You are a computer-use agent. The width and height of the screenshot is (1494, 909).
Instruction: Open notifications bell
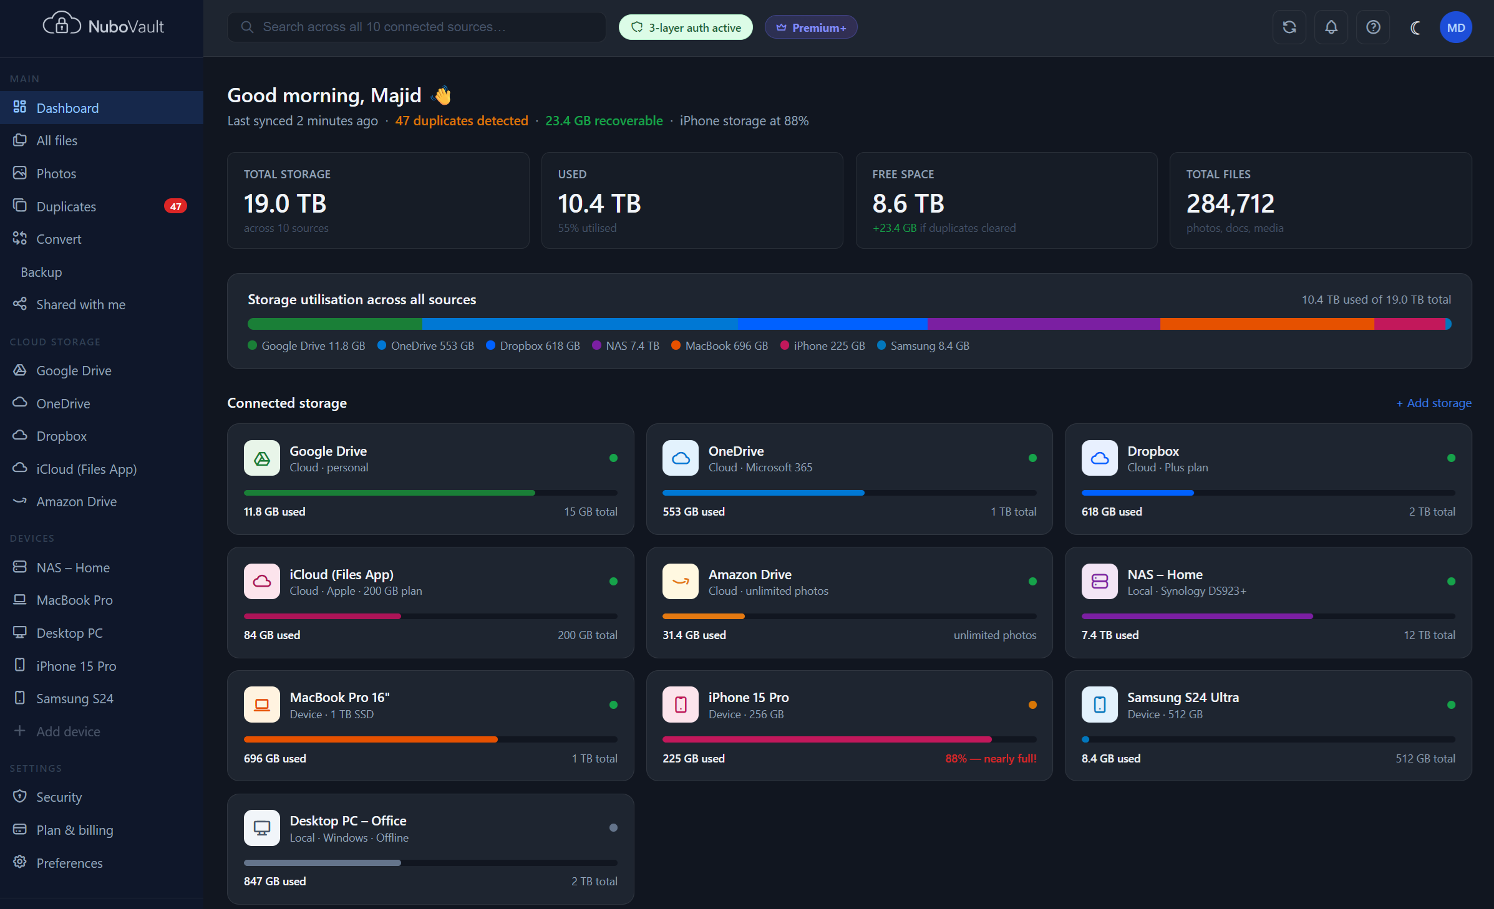click(x=1331, y=27)
